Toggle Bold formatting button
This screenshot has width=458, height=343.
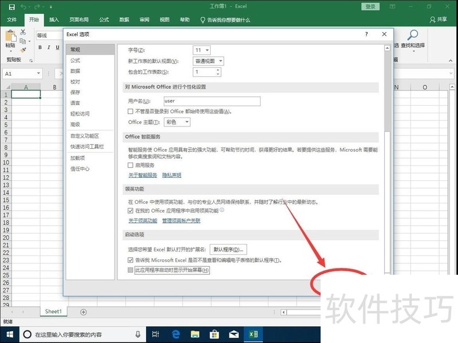40,48
